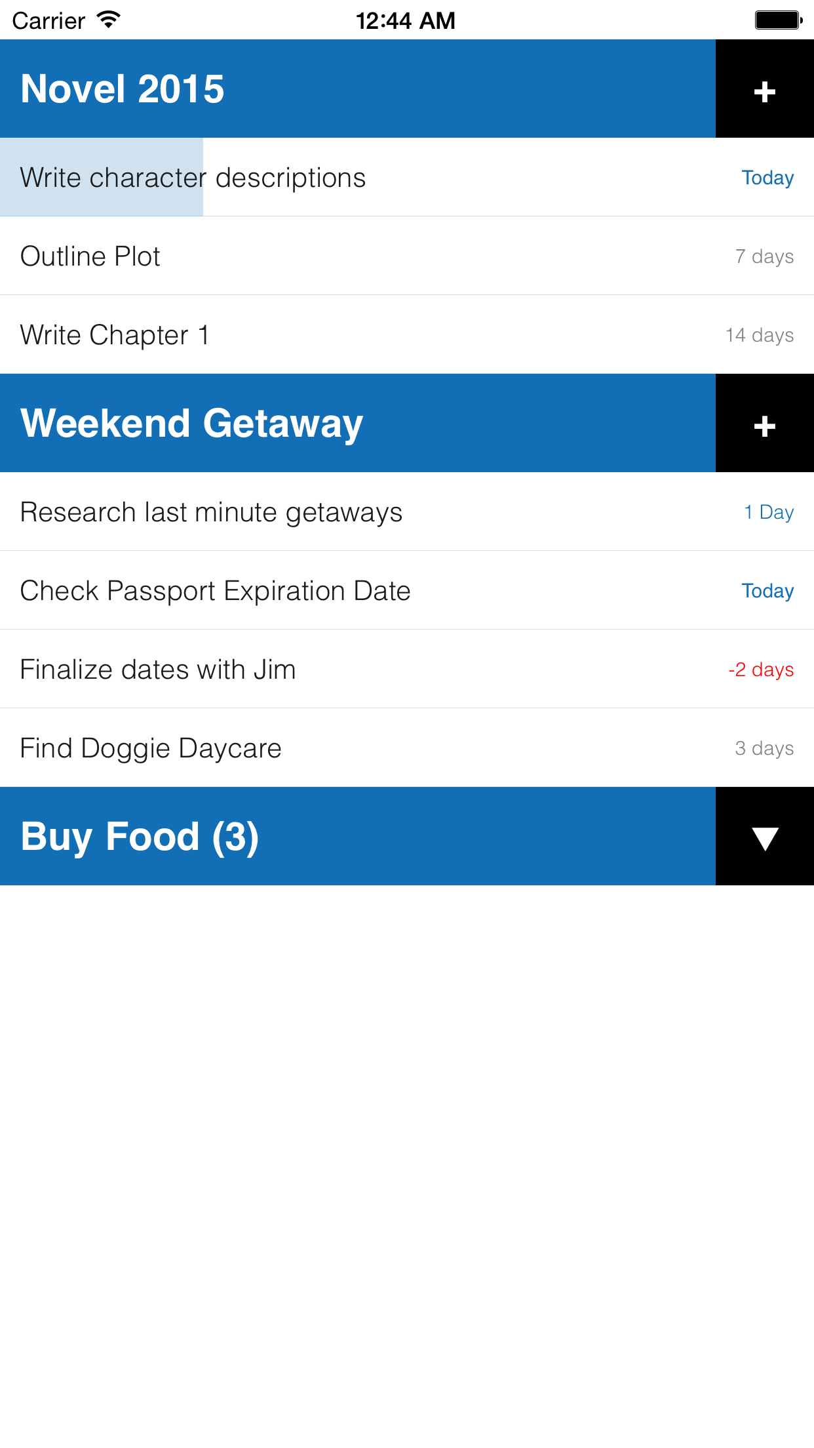Open the Novel 2015 list header

pyautogui.click(x=357, y=89)
